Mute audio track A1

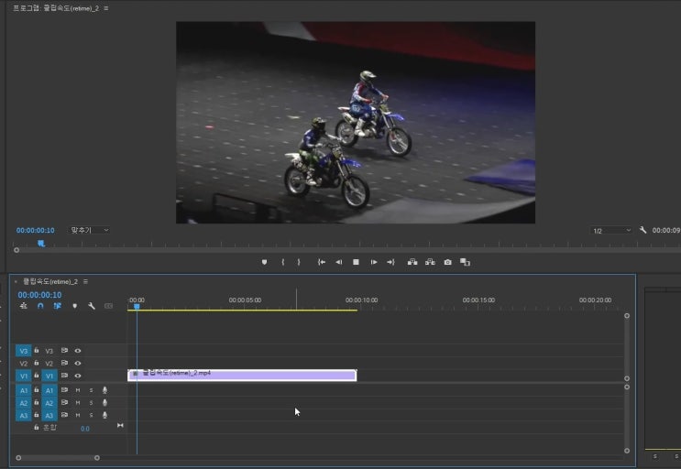[78, 390]
